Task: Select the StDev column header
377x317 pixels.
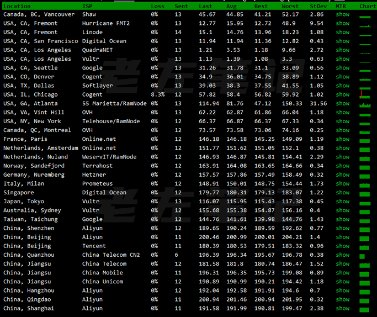Action: (x=317, y=6)
